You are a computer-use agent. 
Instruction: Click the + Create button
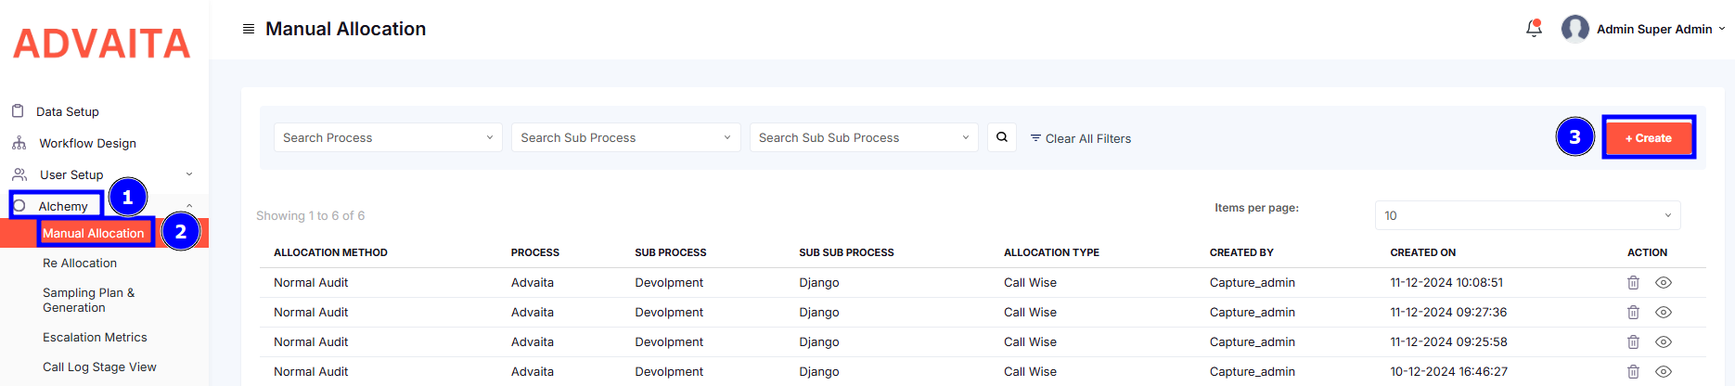[x=1649, y=137]
